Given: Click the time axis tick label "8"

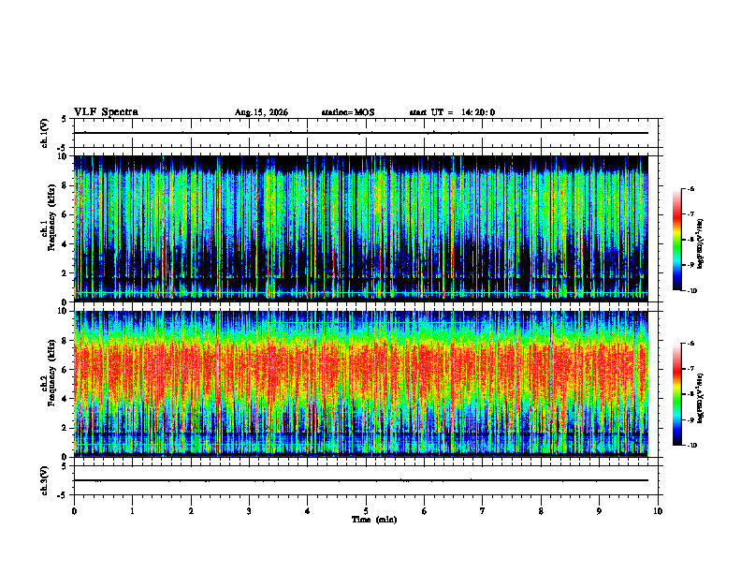Looking at the screenshot, I should point(541,511).
